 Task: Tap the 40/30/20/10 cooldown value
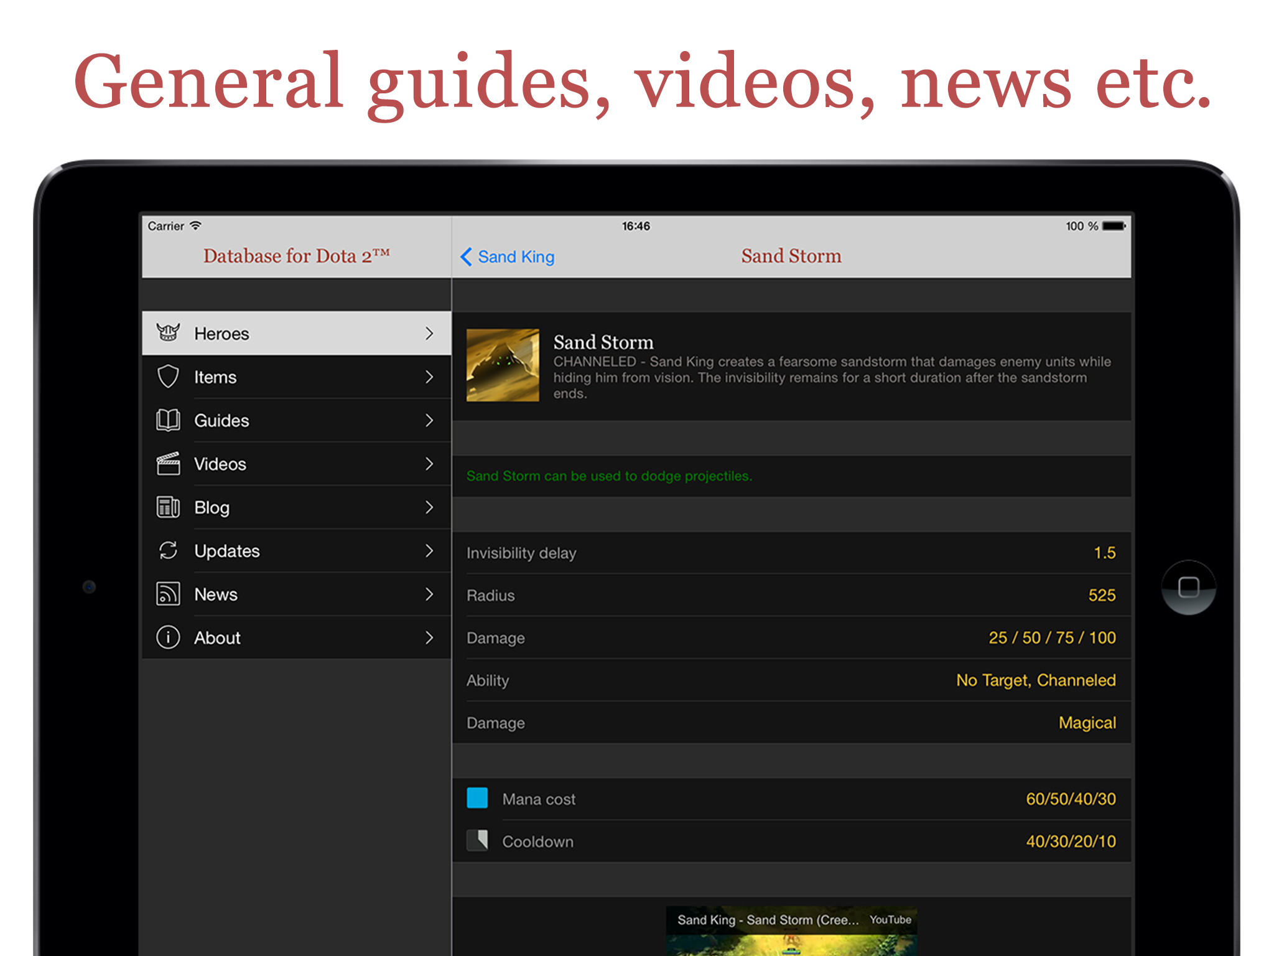pyautogui.click(x=1071, y=841)
